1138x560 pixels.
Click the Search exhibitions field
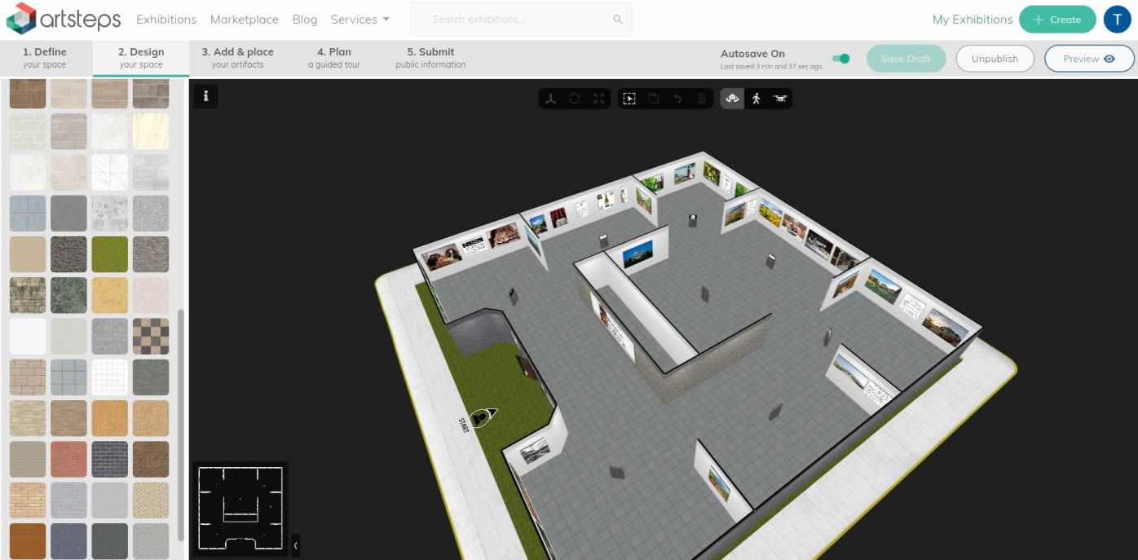[520, 20]
